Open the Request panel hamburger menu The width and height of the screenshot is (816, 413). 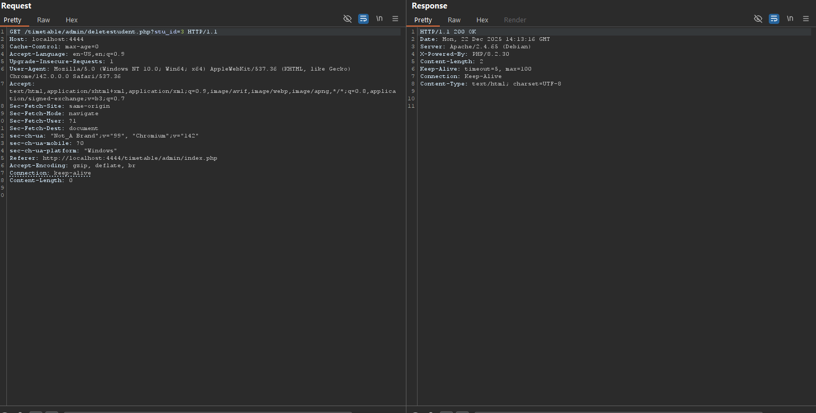(x=395, y=19)
